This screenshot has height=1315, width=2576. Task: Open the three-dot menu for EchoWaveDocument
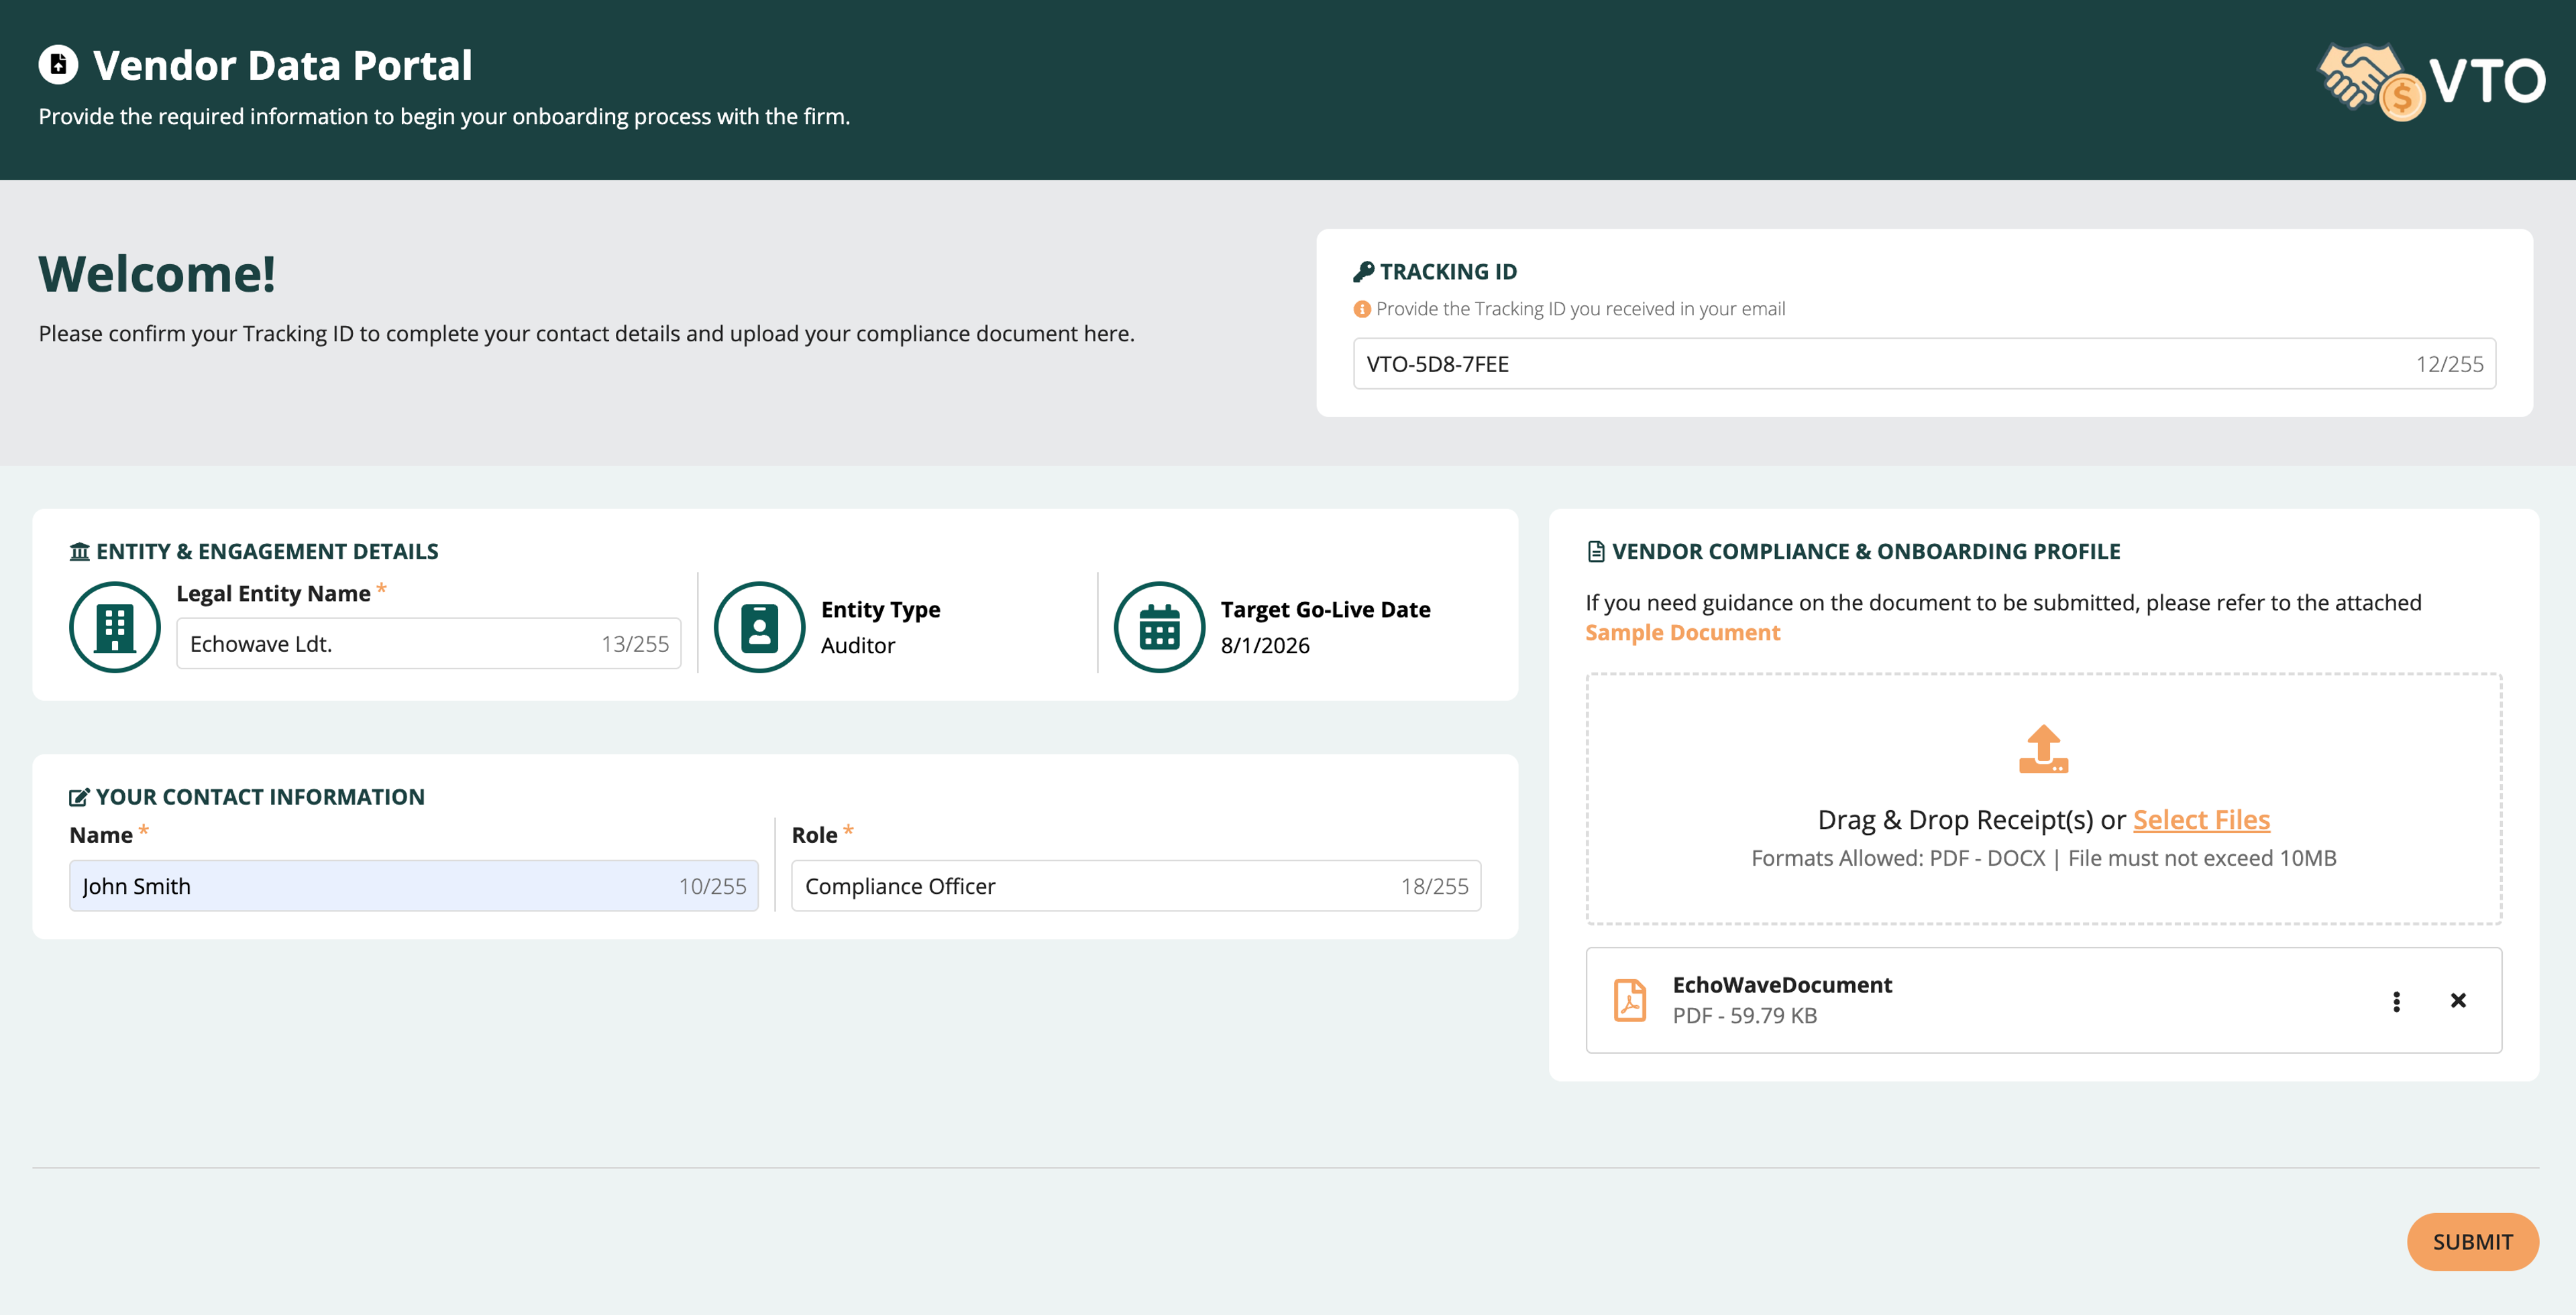click(x=2396, y=1001)
